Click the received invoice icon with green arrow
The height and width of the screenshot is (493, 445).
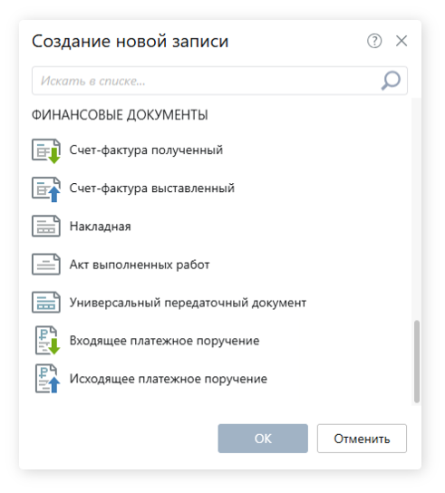click(46, 150)
